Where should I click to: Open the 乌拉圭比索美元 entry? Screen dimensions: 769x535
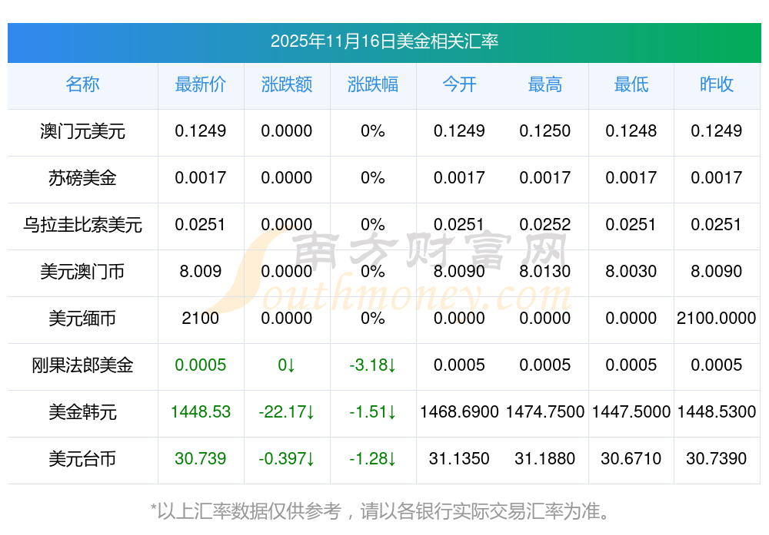click(82, 225)
